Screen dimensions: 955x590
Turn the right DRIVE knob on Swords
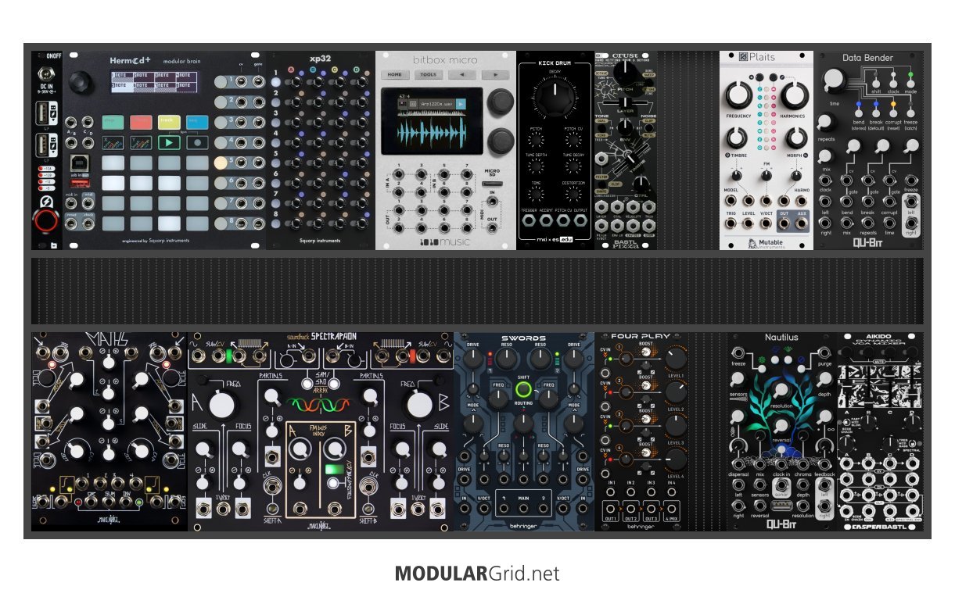click(x=574, y=359)
